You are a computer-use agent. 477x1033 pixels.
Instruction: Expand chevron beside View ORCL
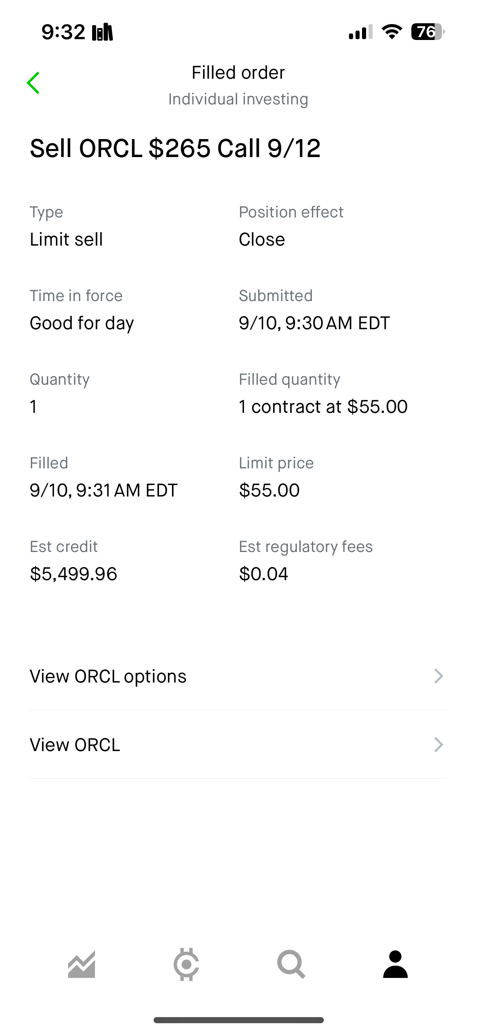439,745
